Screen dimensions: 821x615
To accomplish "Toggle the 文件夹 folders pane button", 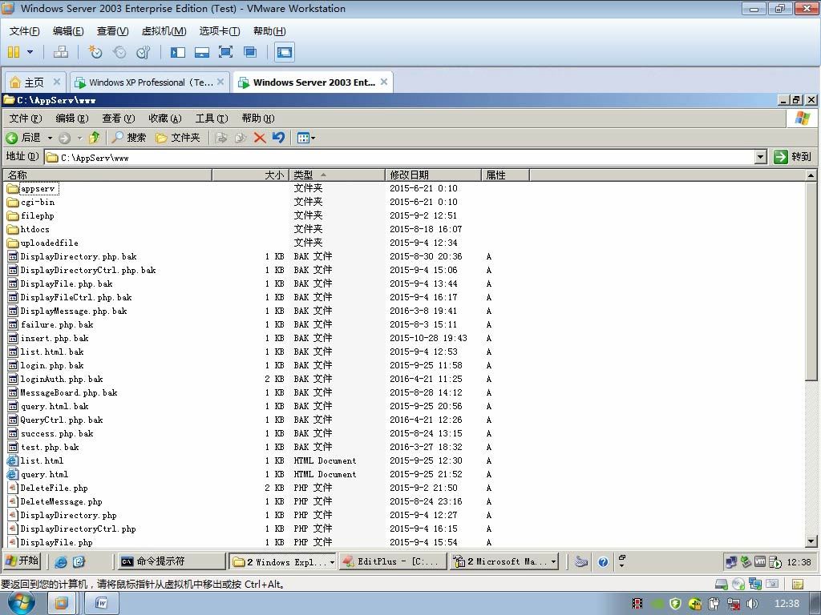I will click(178, 138).
